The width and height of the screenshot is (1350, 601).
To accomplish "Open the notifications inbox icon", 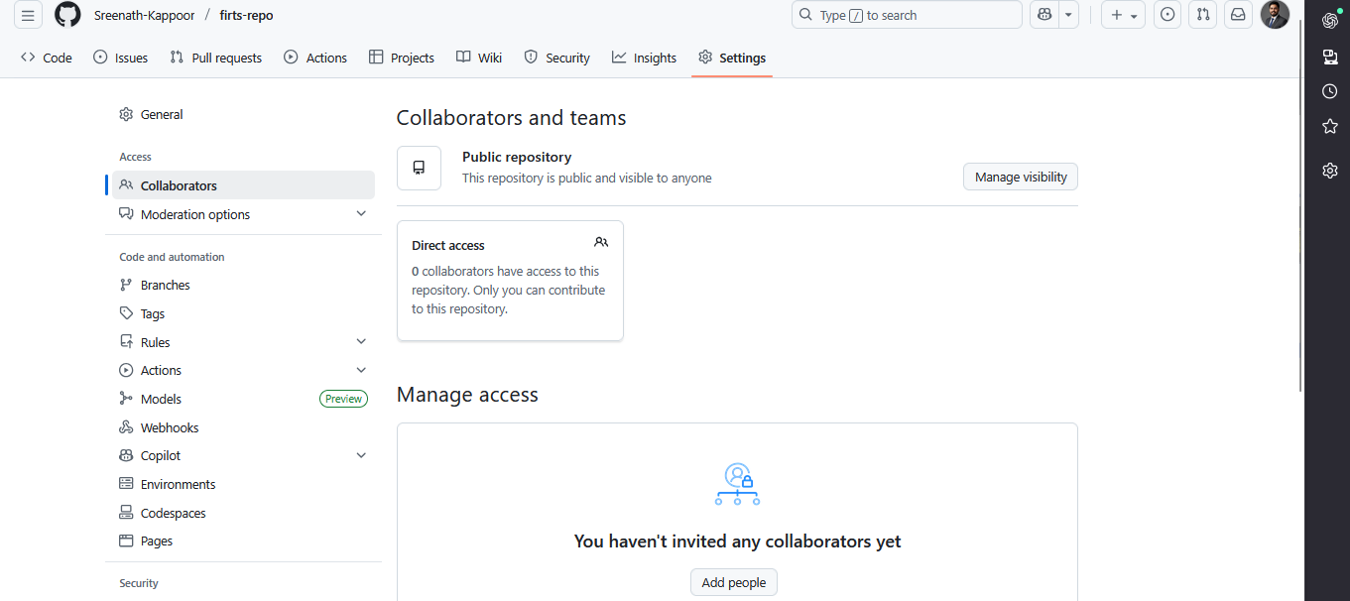I will 1238,15.
